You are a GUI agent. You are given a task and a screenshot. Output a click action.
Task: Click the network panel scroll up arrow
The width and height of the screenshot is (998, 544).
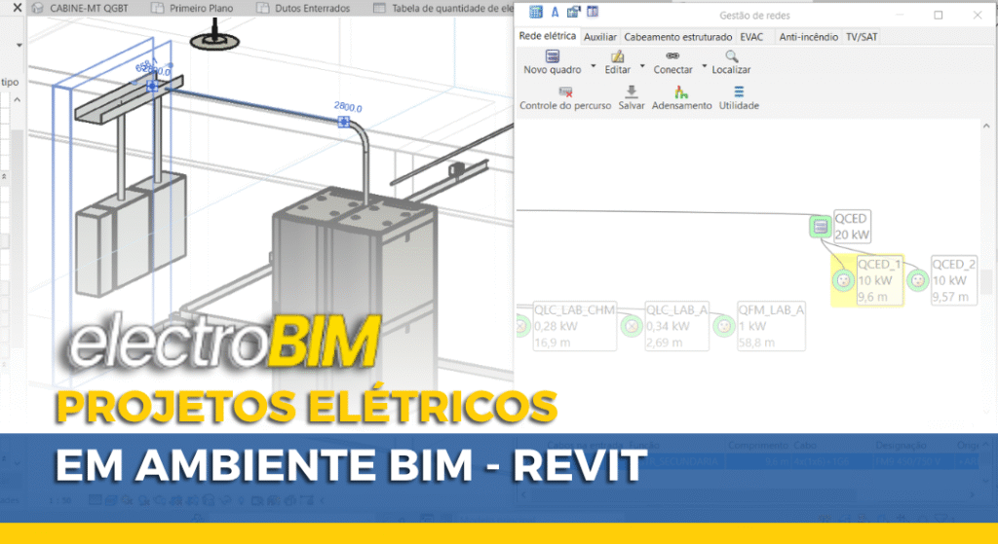(x=986, y=126)
